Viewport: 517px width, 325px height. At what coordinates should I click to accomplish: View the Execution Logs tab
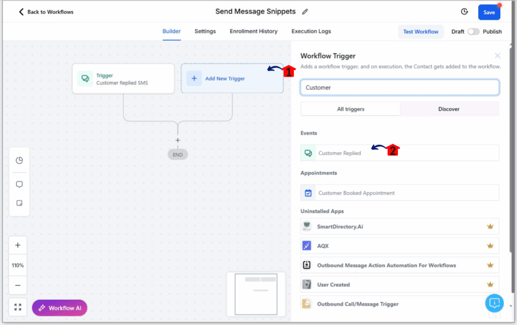(311, 31)
